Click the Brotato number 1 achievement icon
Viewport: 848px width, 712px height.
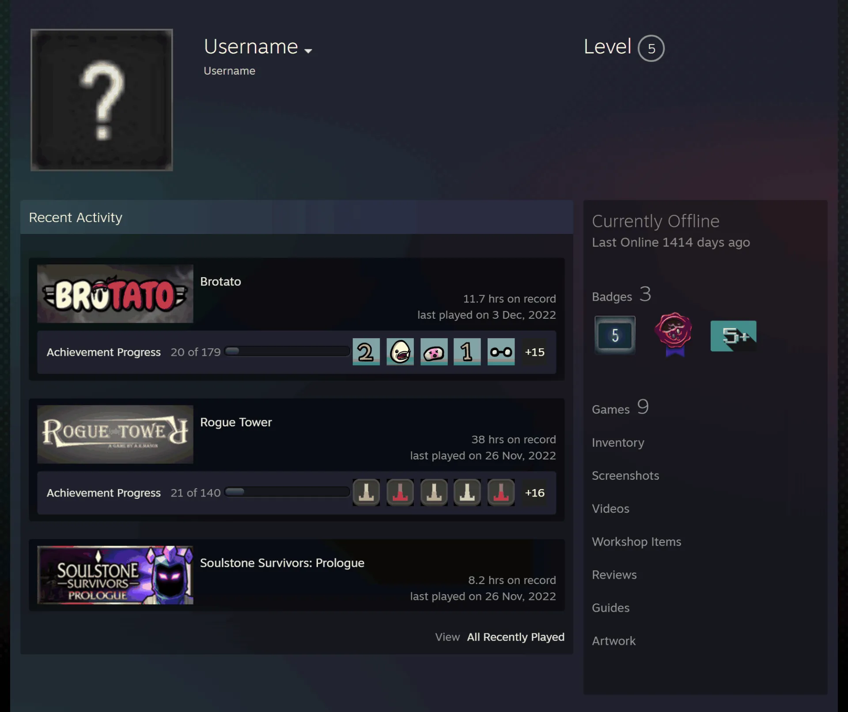pos(467,352)
